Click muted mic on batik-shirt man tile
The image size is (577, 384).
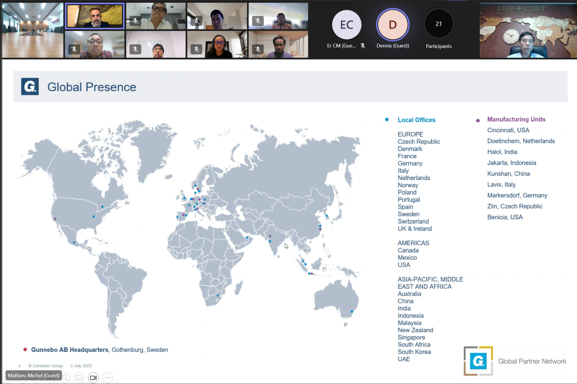point(74,49)
